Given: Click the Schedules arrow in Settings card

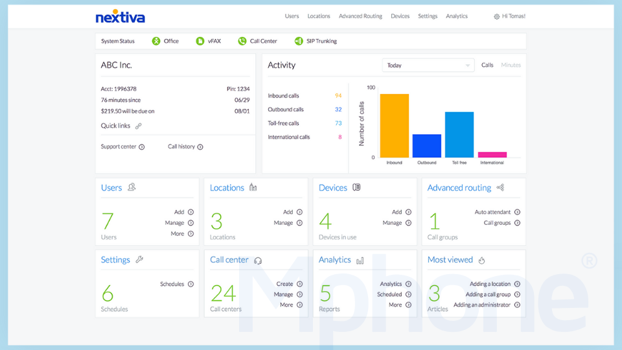Looking at the screenshot, I should [x=190, y=284].
